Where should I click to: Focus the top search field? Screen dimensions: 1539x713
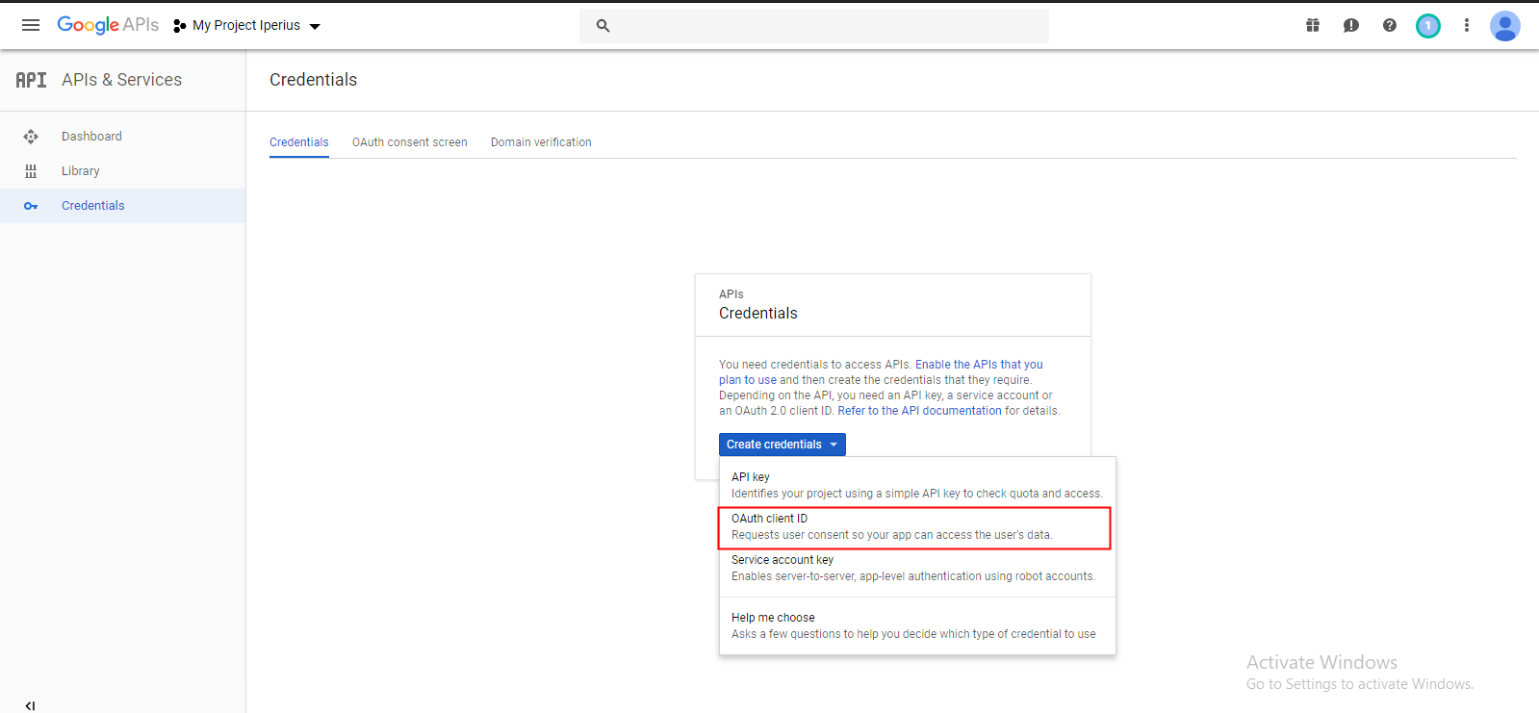click(814, 26)
